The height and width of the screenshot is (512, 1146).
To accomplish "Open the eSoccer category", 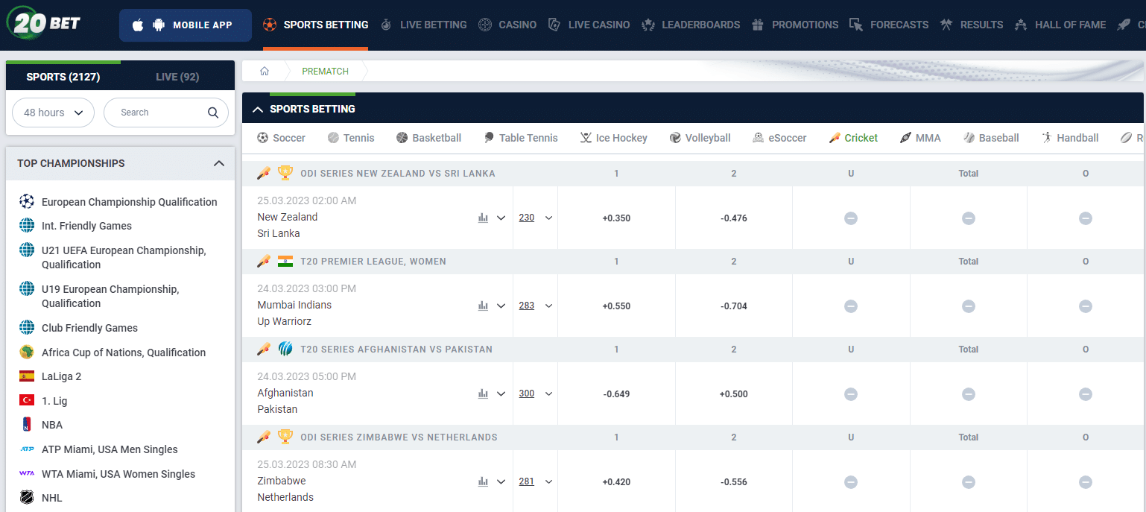I will (779, 138).
